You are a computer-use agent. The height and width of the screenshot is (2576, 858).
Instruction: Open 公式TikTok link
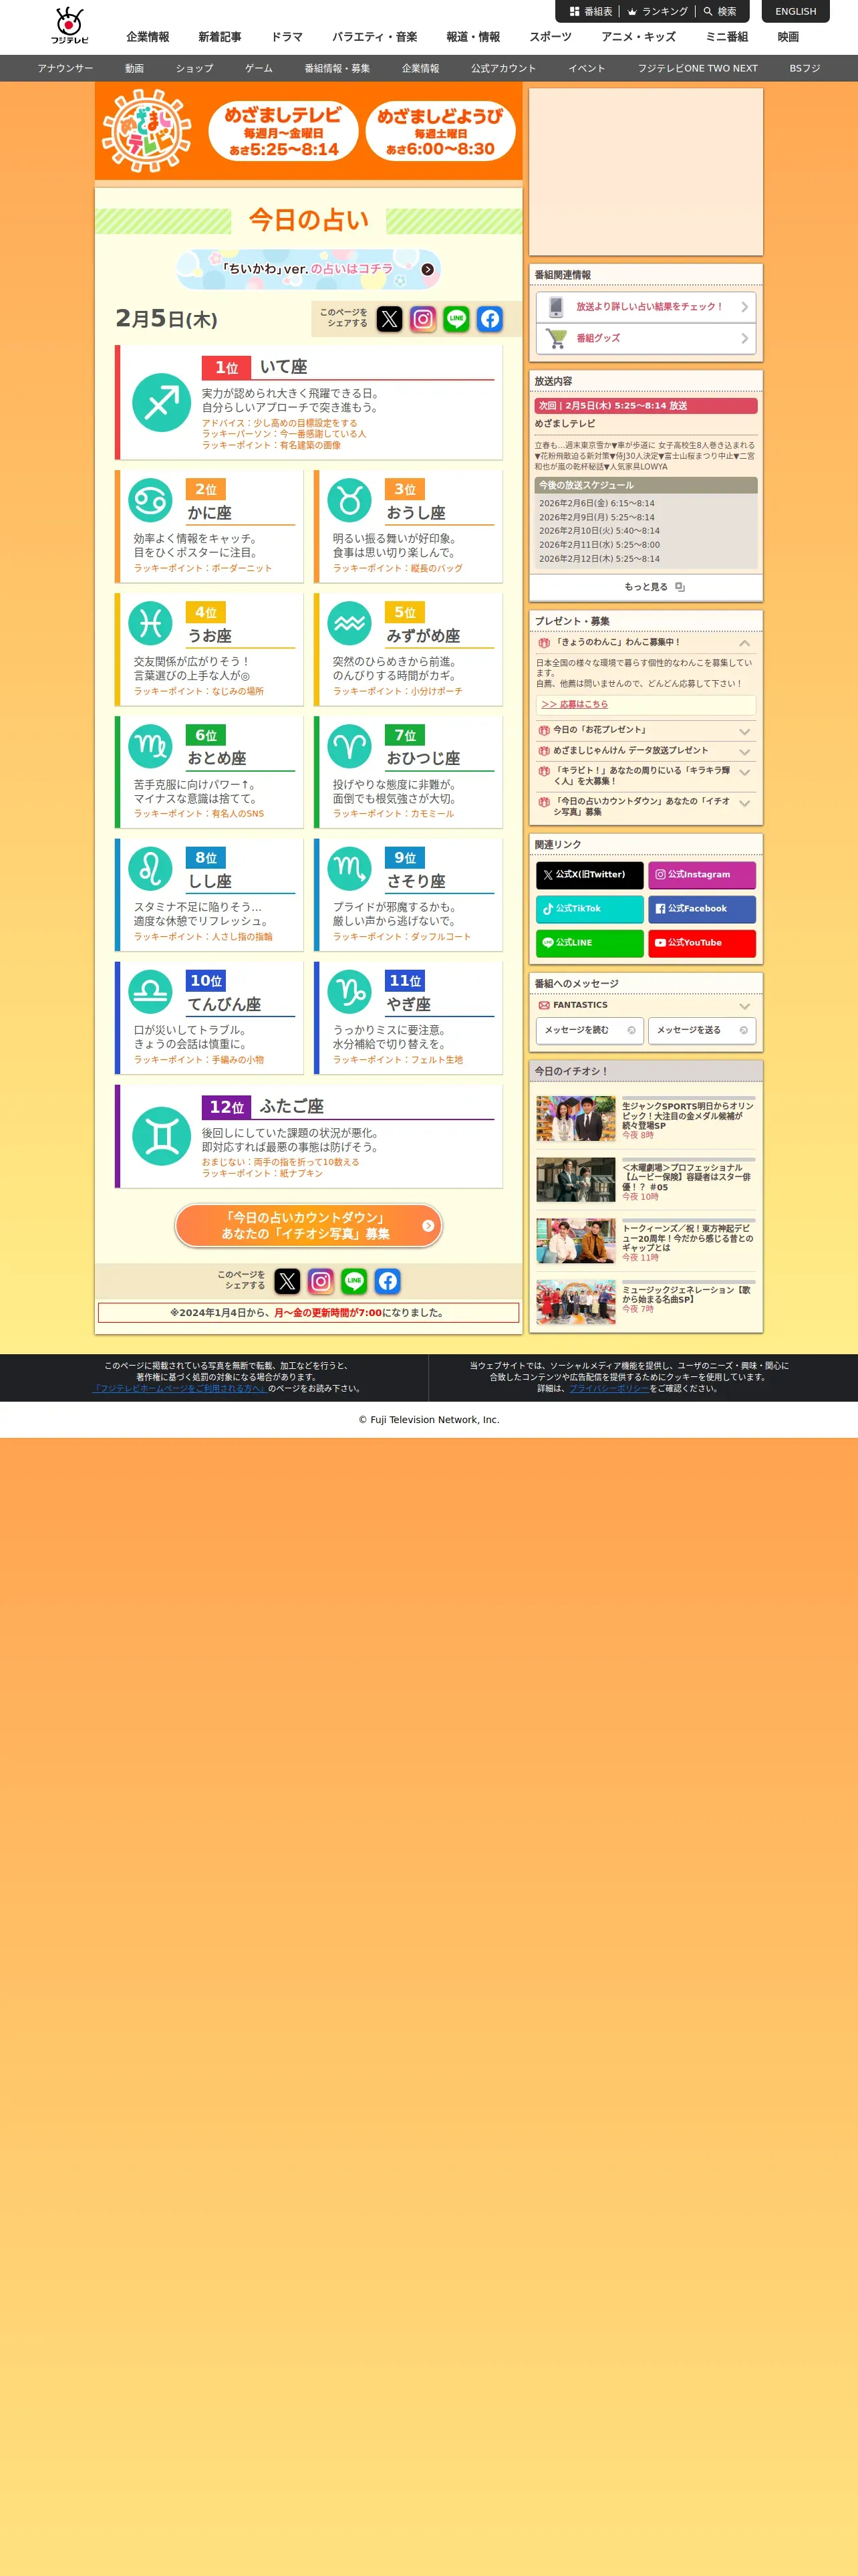pos(589,909)
